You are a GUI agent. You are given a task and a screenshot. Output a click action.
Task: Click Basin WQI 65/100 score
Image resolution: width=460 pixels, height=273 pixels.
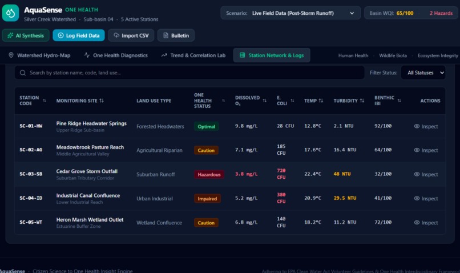click(x=392, y=13)
